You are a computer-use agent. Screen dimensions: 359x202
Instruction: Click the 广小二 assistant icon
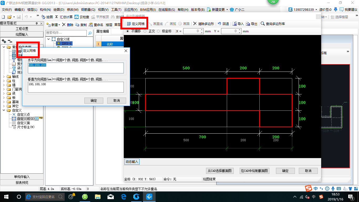tap(232, 9)
